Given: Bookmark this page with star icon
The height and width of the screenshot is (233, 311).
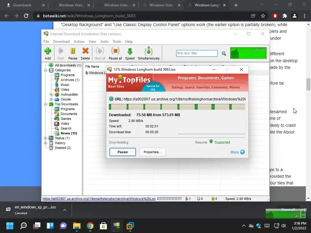Looking at the screenshot, I should click(x=263, y=16).
